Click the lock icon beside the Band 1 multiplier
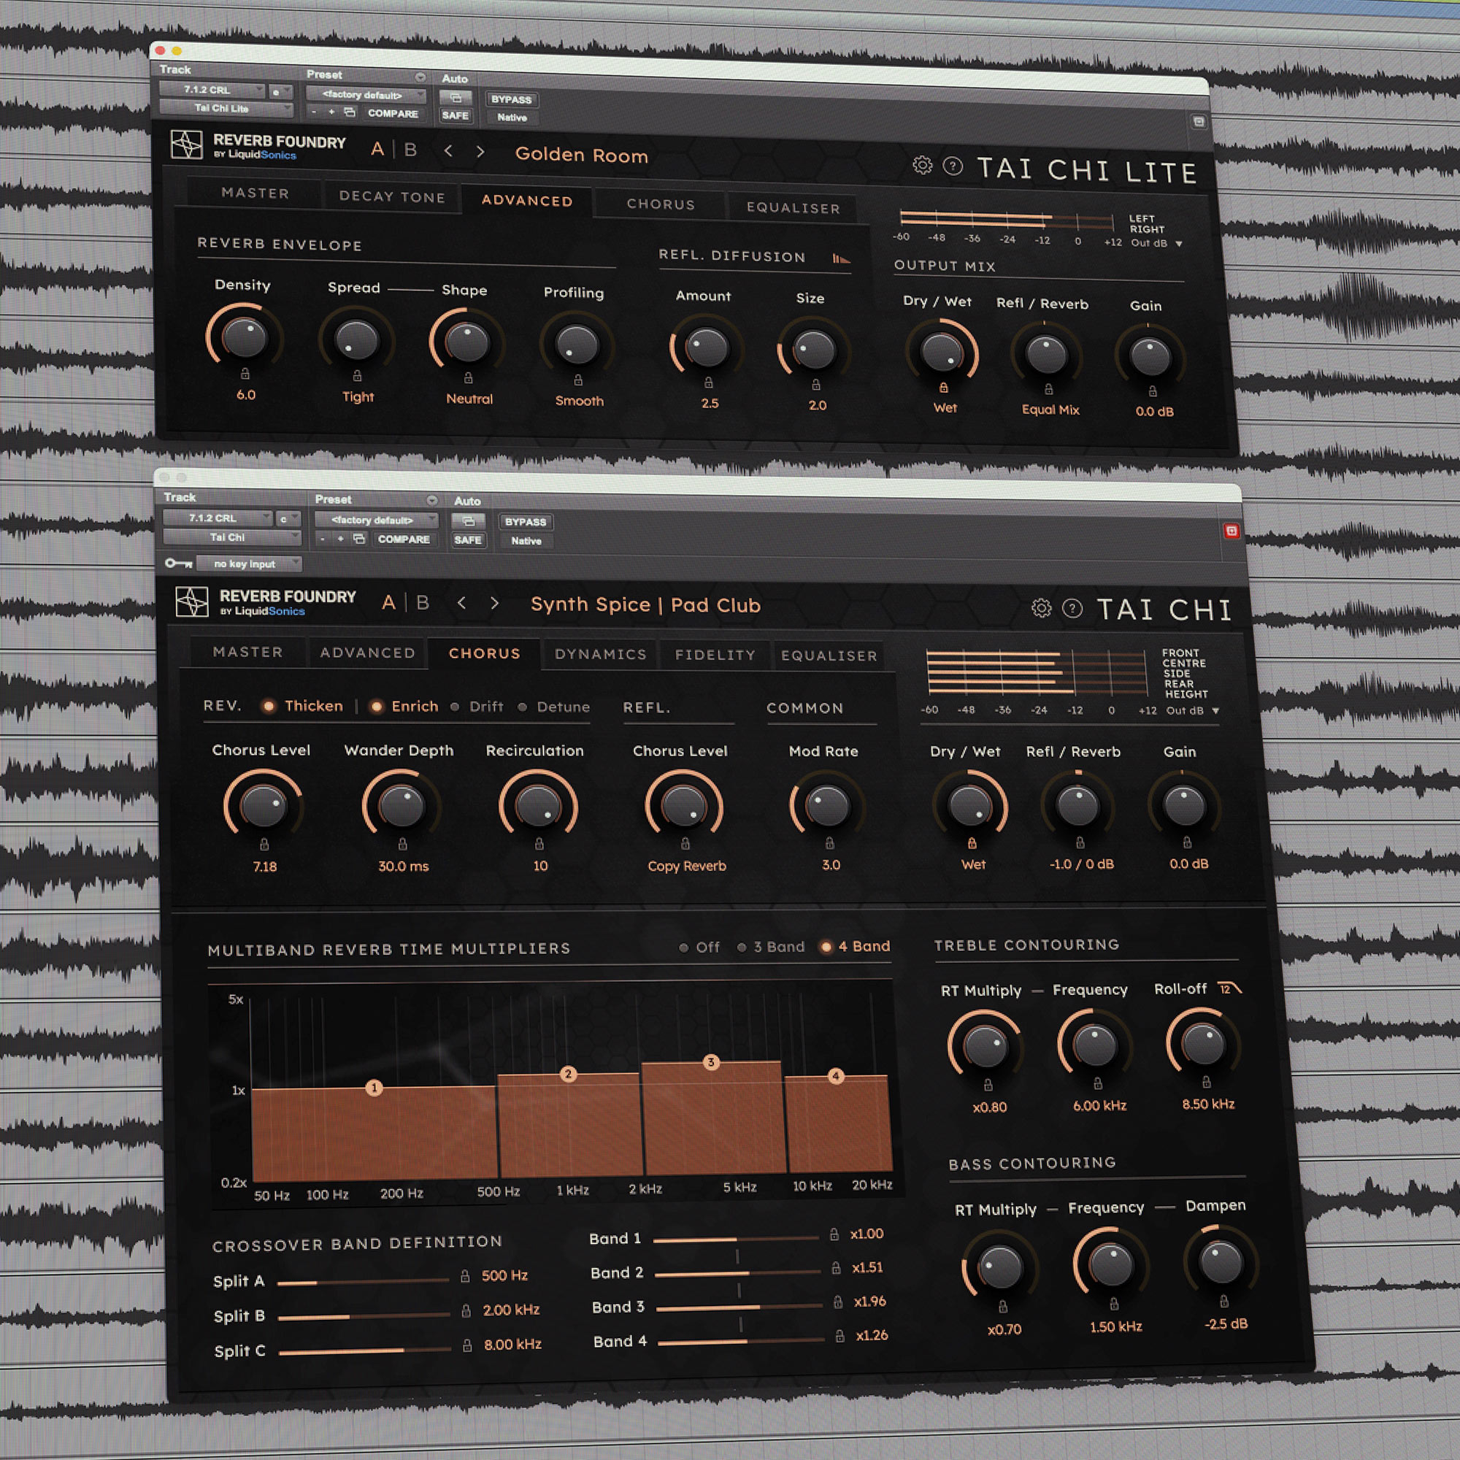Image resolution: width=1460 pixels, height=1460 pixels. 834,1234
